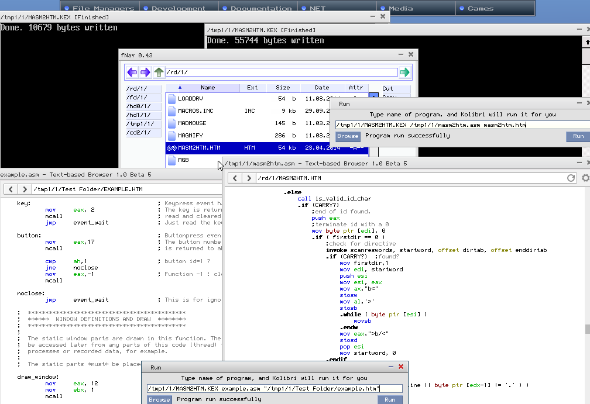Open the Development menu in the top panel
The image size is (590, 404).
(x=178, y=8)
